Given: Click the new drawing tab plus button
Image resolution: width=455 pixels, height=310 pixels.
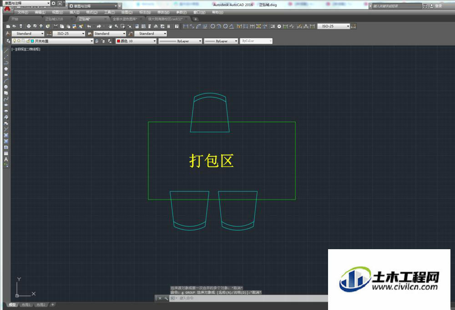Looking at the screenshot, I should tap(196, 19).
